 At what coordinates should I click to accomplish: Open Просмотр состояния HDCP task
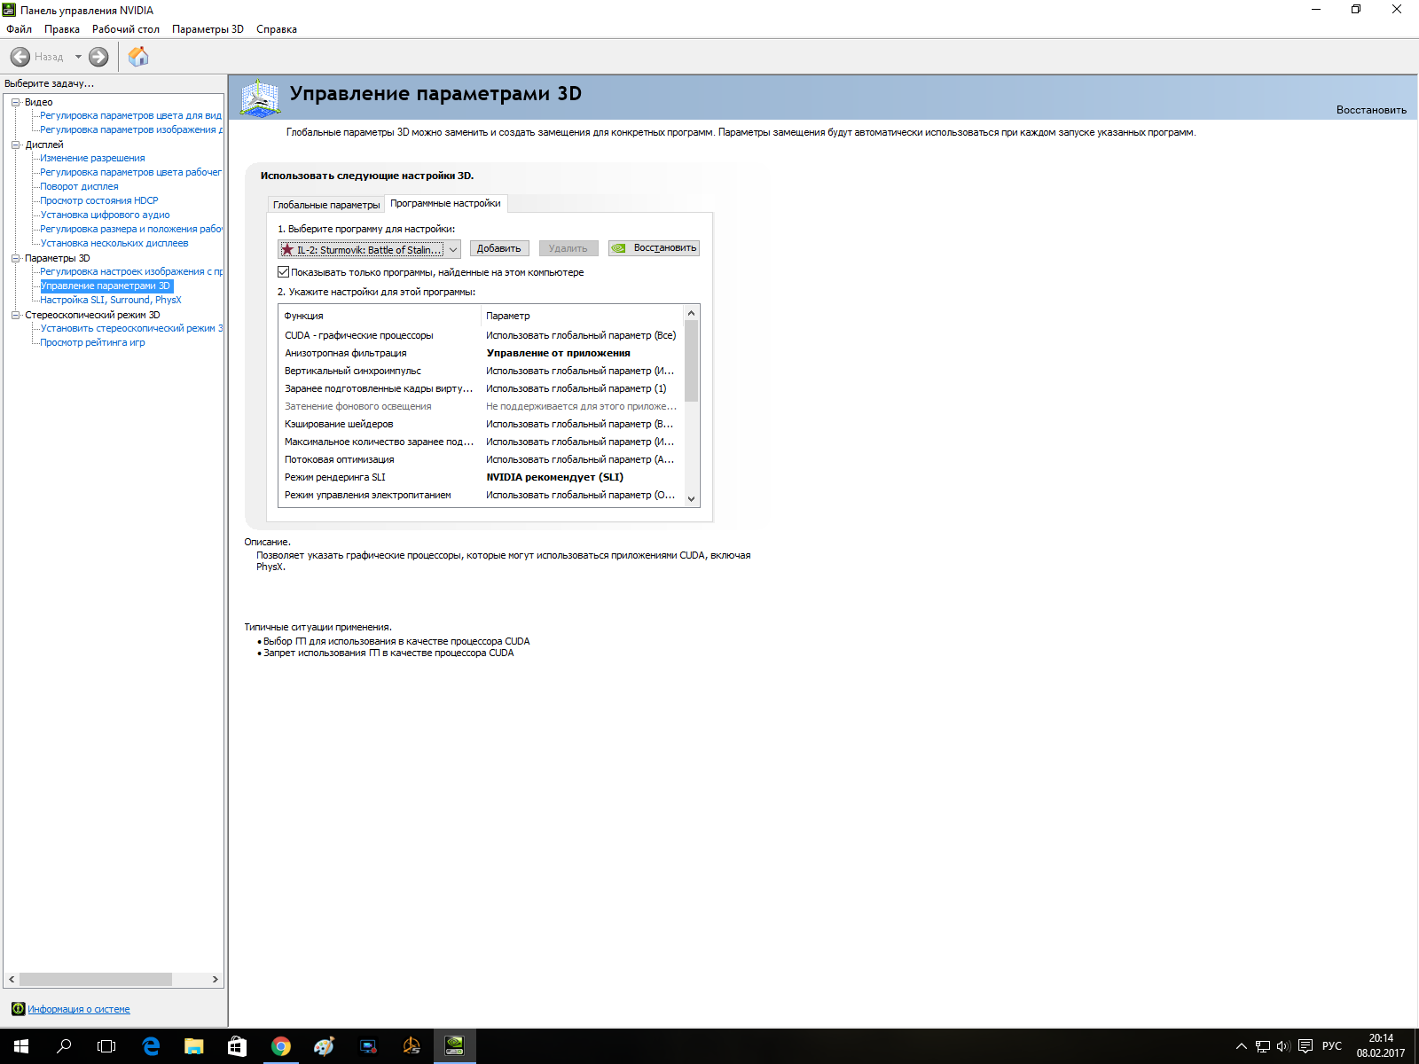tap(99, 200)
